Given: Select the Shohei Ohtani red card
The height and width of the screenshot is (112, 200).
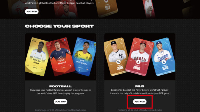Looking at the screenshot, I should 140,57.
